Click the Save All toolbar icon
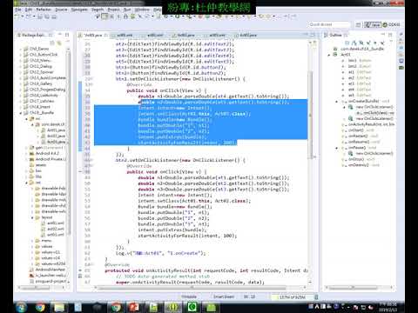 pyautogui.click(x=47, y=17)
